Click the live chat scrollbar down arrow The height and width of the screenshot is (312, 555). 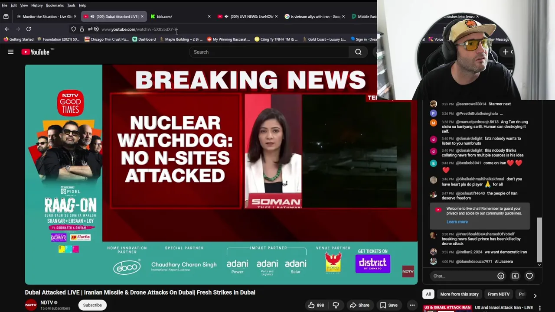(539, 265)
